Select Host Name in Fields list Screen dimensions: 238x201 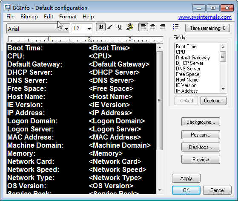(x=187, y=80)
